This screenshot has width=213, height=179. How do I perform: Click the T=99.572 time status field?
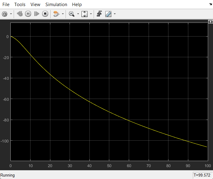pos(202,175)
